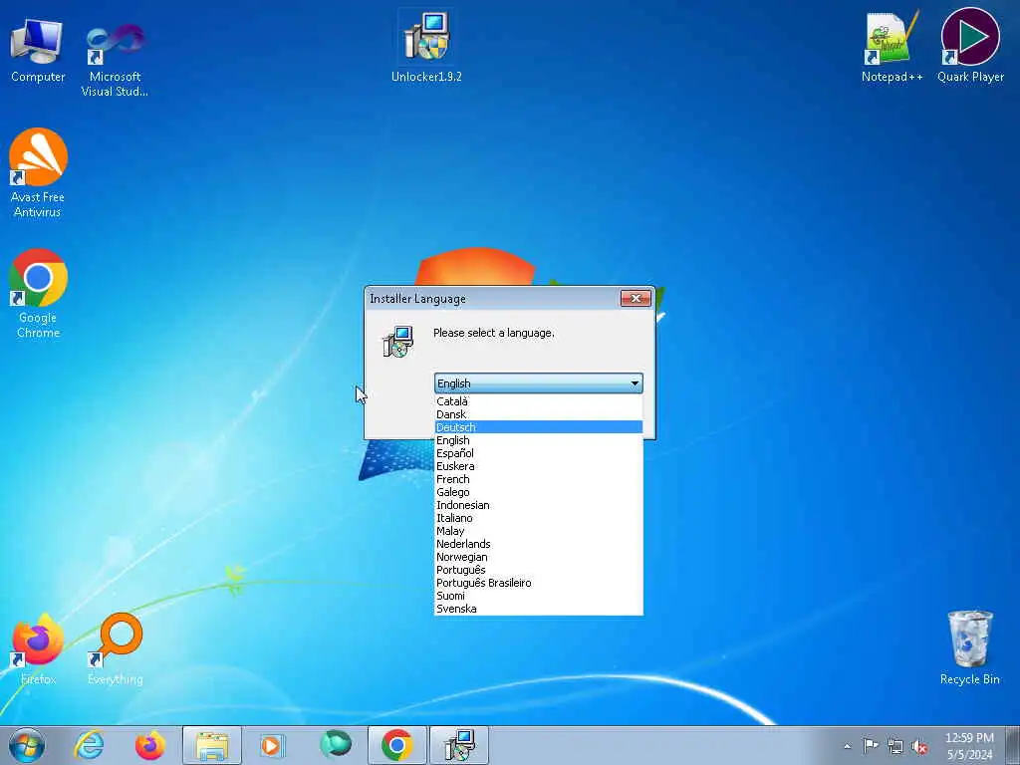1020x765 pixels.
Task: Select Nederlands language option
Action: 539,544
